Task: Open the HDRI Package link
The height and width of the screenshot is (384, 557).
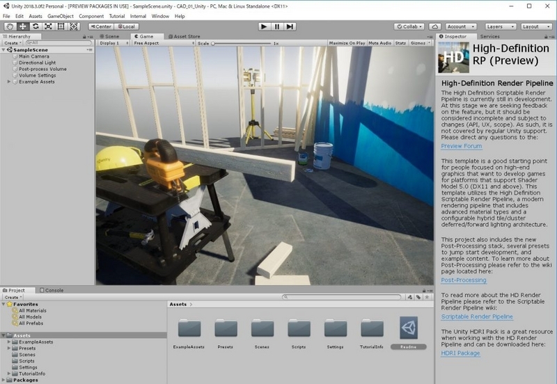Action: 460,353
